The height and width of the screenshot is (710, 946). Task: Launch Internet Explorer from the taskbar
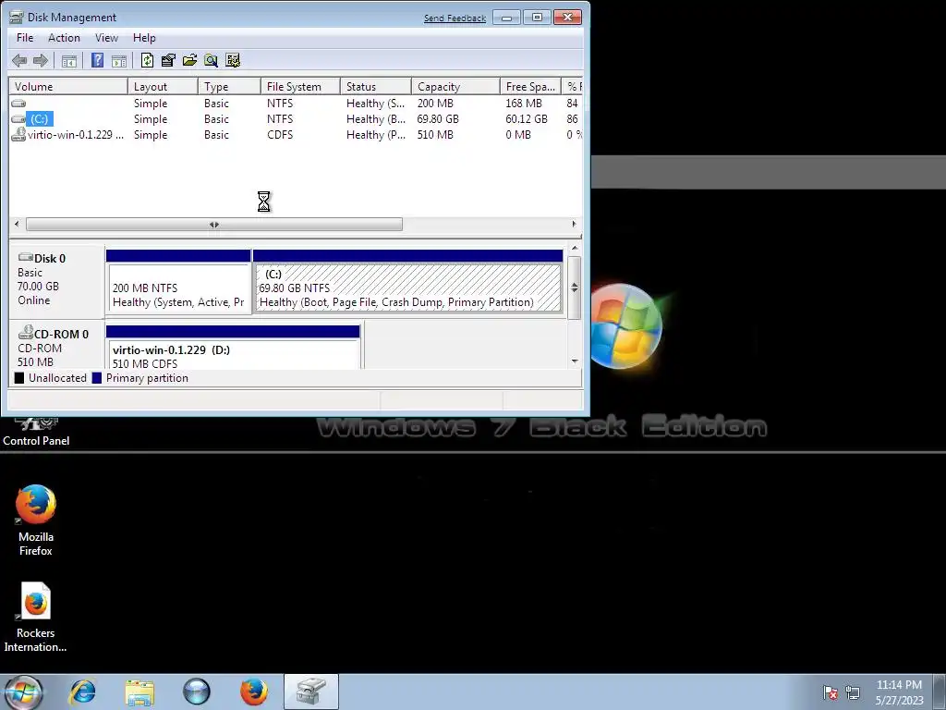tap(82, 692)
